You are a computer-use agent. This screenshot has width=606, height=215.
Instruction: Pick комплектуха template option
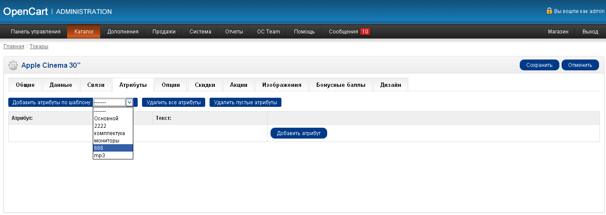click(x=113, y=133)
